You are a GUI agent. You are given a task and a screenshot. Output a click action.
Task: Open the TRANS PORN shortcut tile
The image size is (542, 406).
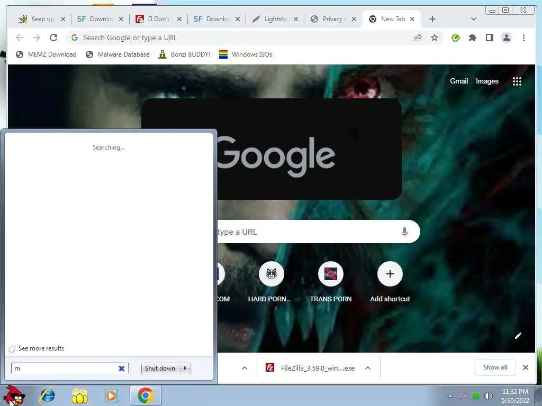click(x=330, y=282)
